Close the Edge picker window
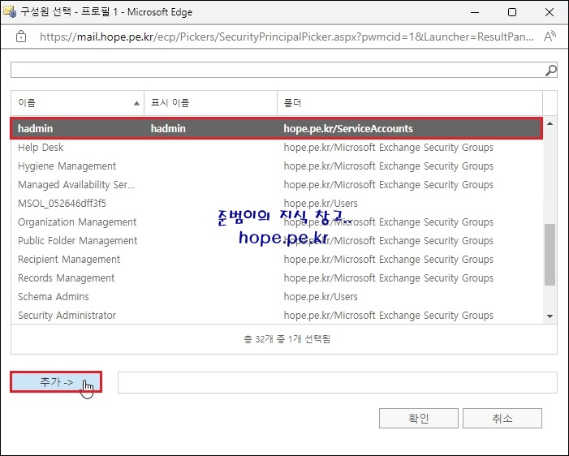Viewport: 569px width, 456px height. click(x=550, y=12)
